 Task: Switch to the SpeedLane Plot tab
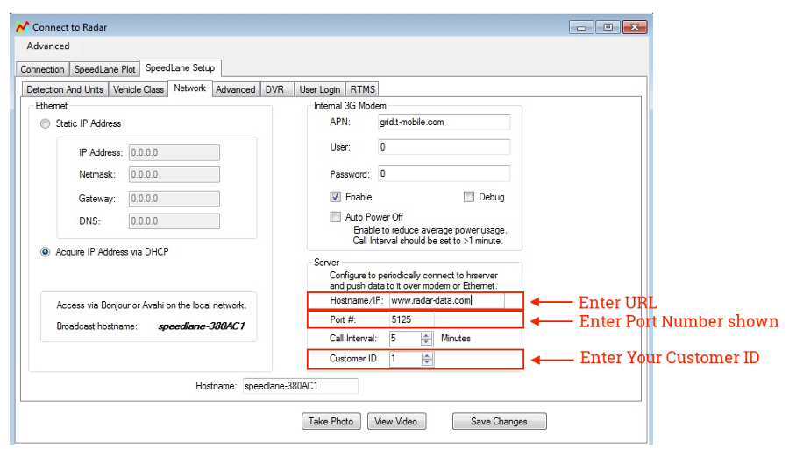[x=104, y=69]
